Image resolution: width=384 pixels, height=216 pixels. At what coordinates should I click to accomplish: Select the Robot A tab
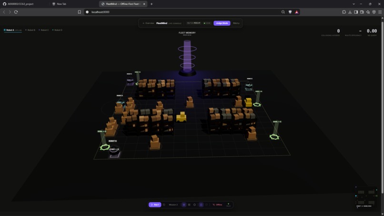tap(13, 30)
